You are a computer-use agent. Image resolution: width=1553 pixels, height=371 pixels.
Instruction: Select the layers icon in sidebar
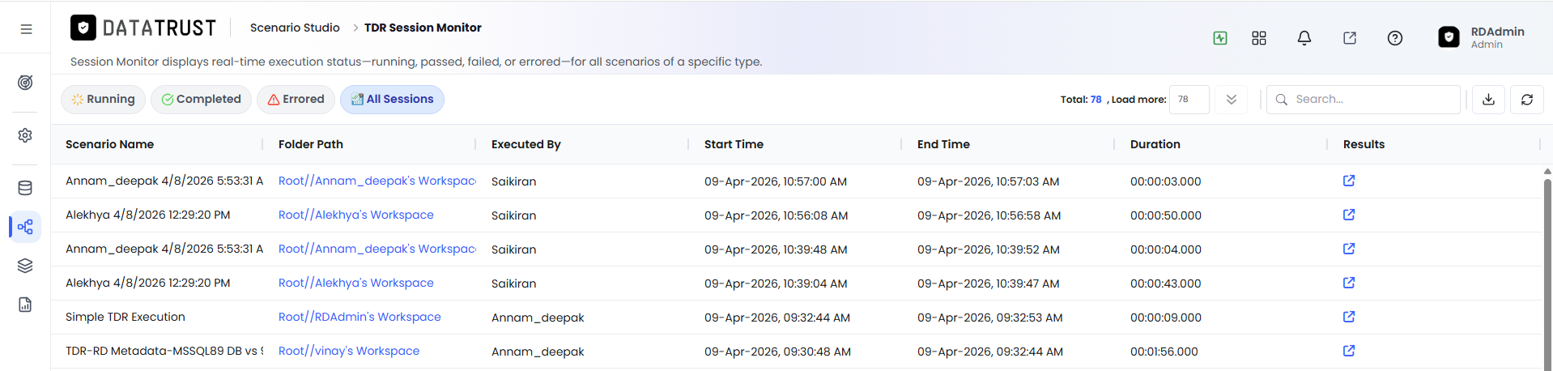point(25,266)
